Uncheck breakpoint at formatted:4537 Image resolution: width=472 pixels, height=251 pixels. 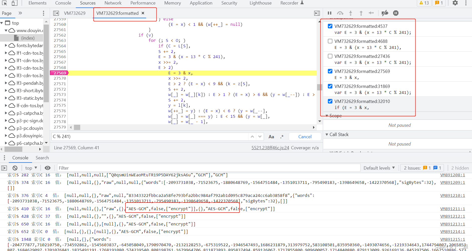330,26
